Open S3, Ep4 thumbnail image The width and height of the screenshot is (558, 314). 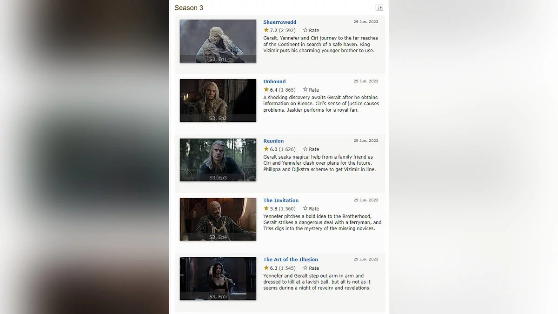(x=218, y=220)
